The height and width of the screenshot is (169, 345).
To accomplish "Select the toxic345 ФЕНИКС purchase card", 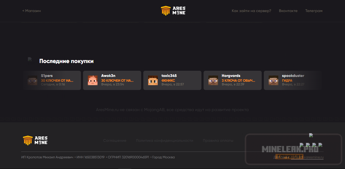I will (172, 80).
